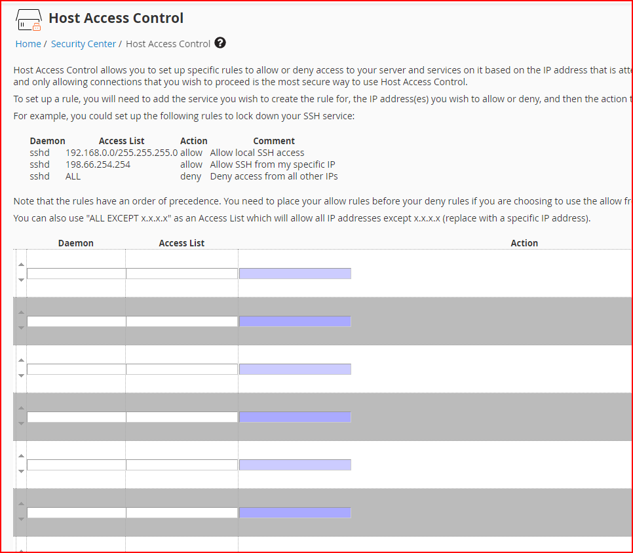Focus the Access List field in fourth row

click(x=182, y=417)
